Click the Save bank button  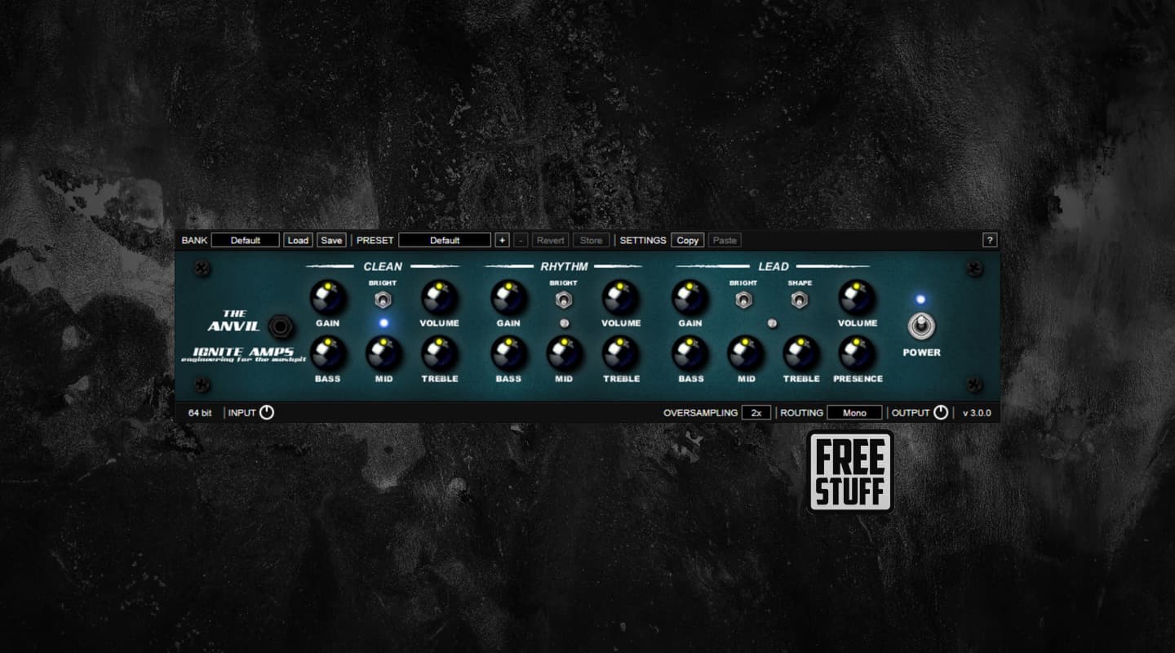click(x=331, y=240)
